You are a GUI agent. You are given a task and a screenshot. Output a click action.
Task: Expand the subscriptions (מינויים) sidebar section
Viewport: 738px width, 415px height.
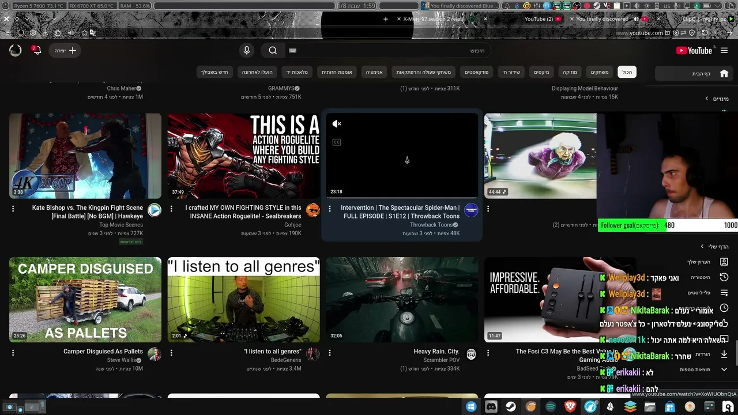click(x=717, y=99)
